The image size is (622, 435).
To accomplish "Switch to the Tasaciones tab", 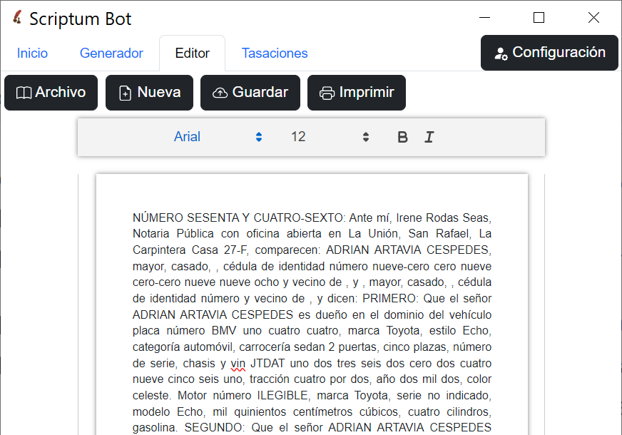I will click(x=275, y=53).
